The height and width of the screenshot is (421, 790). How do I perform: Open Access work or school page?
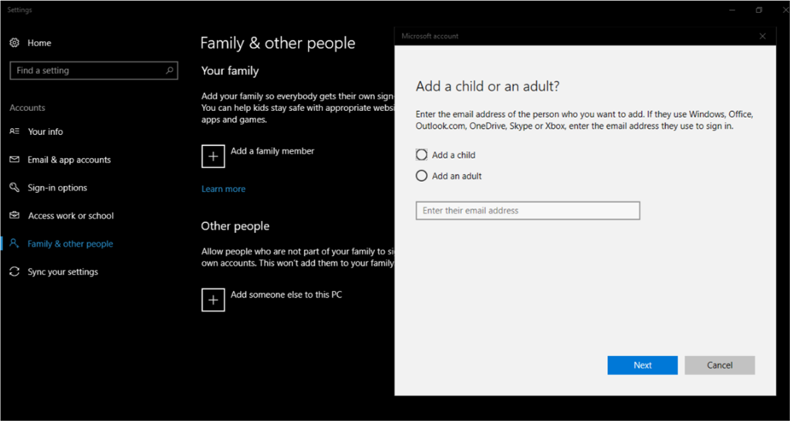click(71, 216)
